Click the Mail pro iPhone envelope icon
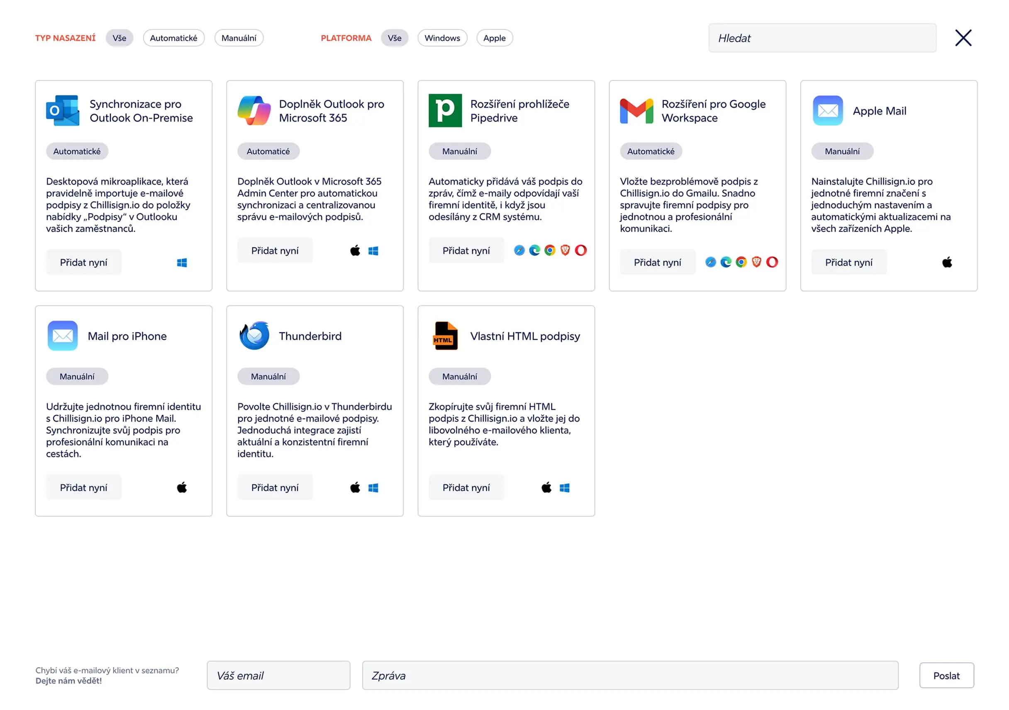The height and width of the screenshot is (710, 1009). [63, 336]
